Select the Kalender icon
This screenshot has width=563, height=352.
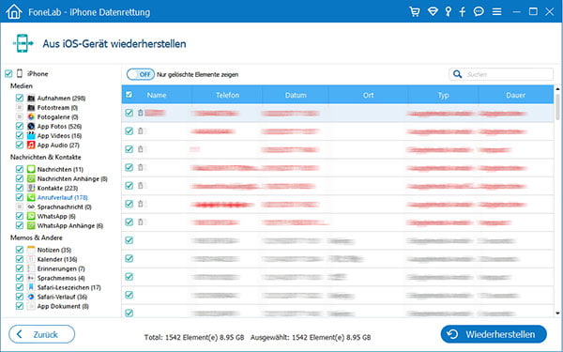31,259
